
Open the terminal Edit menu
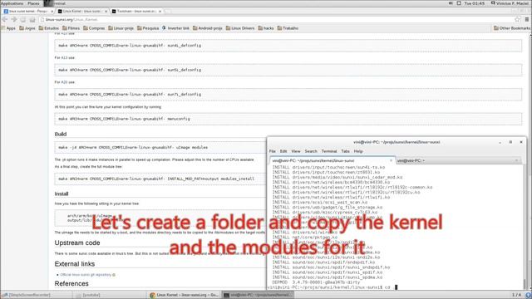(x=283, y=151)
